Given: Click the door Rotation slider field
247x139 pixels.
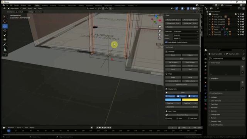Looking at the screenshot, I should [181, 27].
